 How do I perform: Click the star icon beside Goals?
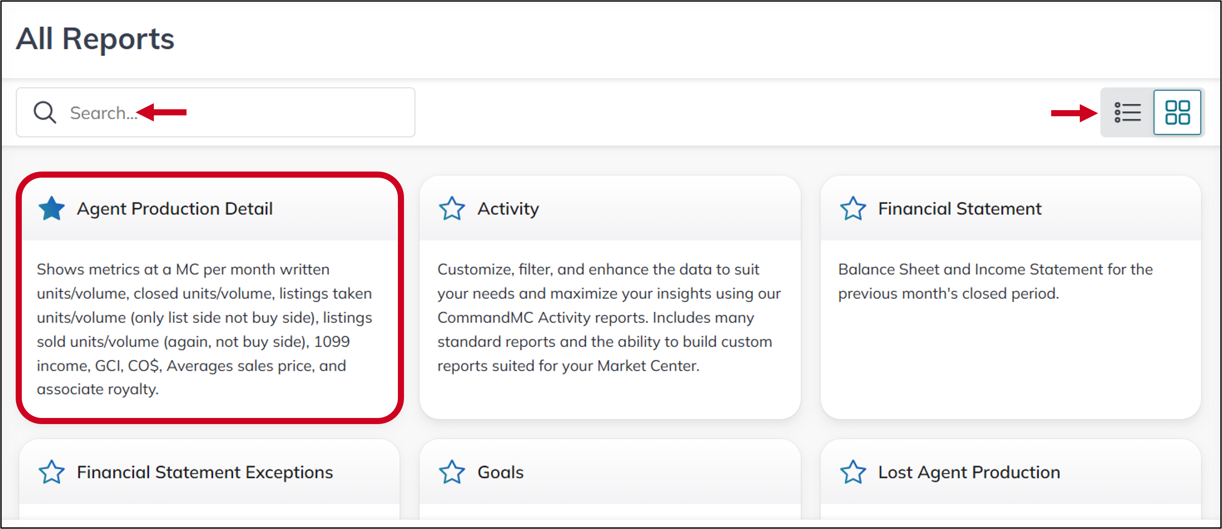(451, 472)
